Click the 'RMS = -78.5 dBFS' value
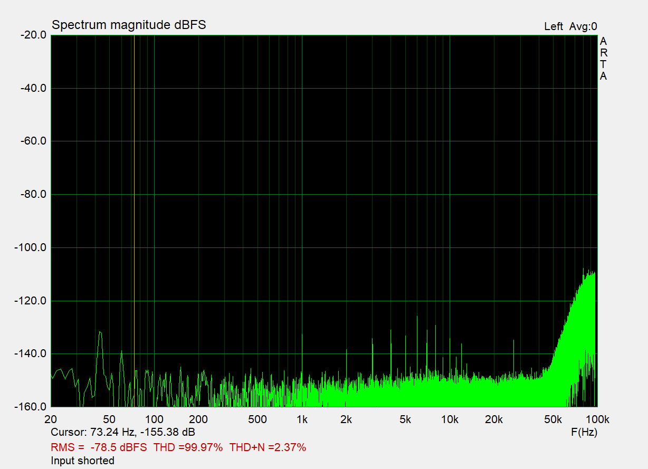This screenshot has width=648, height=469. (99, 447)
